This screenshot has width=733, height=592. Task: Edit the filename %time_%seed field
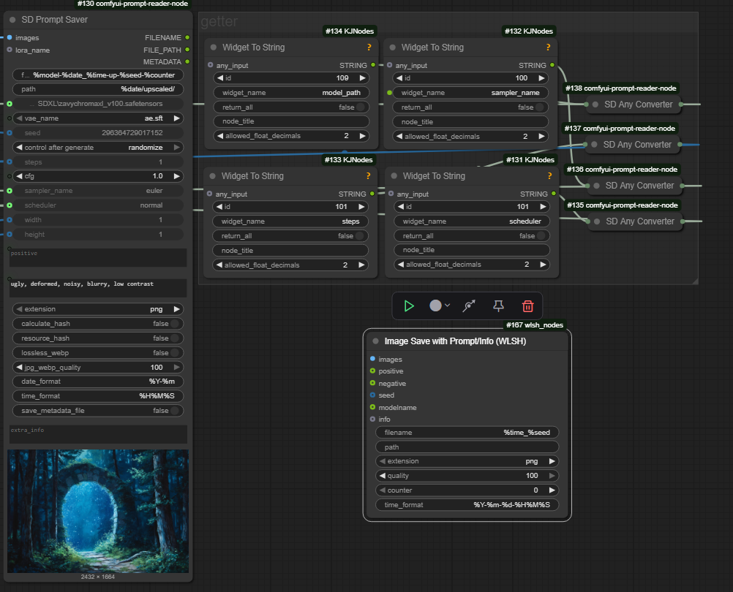click(467, 433)
